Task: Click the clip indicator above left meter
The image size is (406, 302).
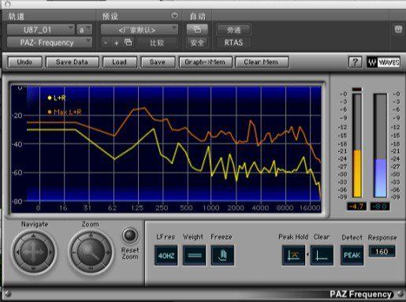Action: (357, 89)
